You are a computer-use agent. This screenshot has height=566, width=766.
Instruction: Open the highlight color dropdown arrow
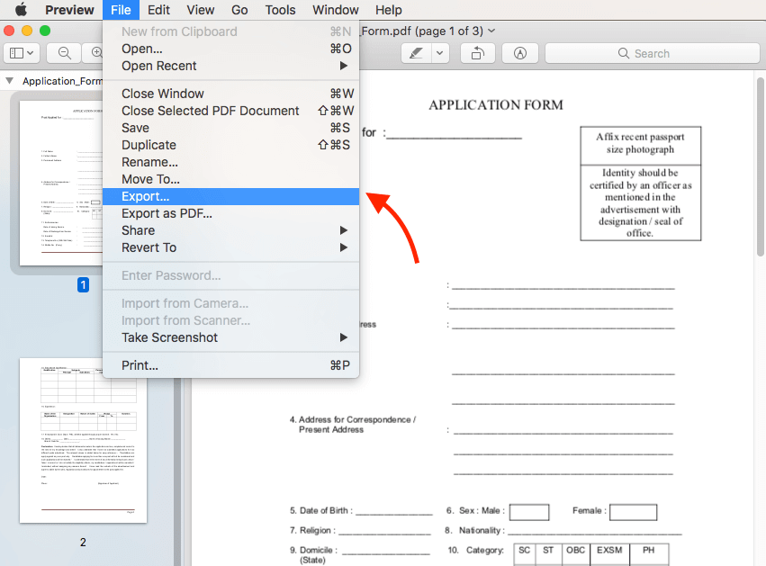tap(439, 53)
